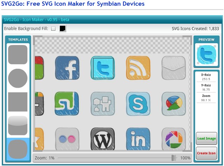Click the PREVIEW panel header
Screen dimensions: 224x166
pos(206,39)
